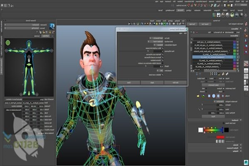The image size is (249, 166).
Task: Click the red selected color swatch
Action: [x=220, y=137]
